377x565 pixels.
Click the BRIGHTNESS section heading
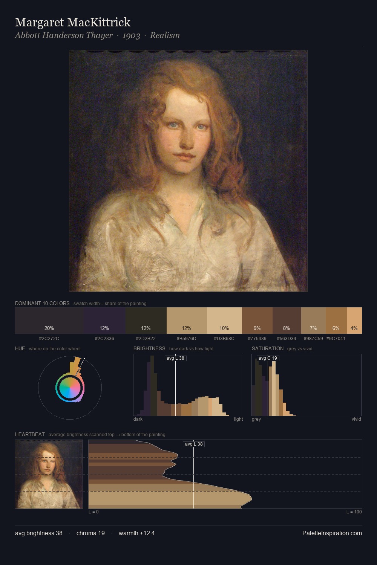(x=149, y=348)
